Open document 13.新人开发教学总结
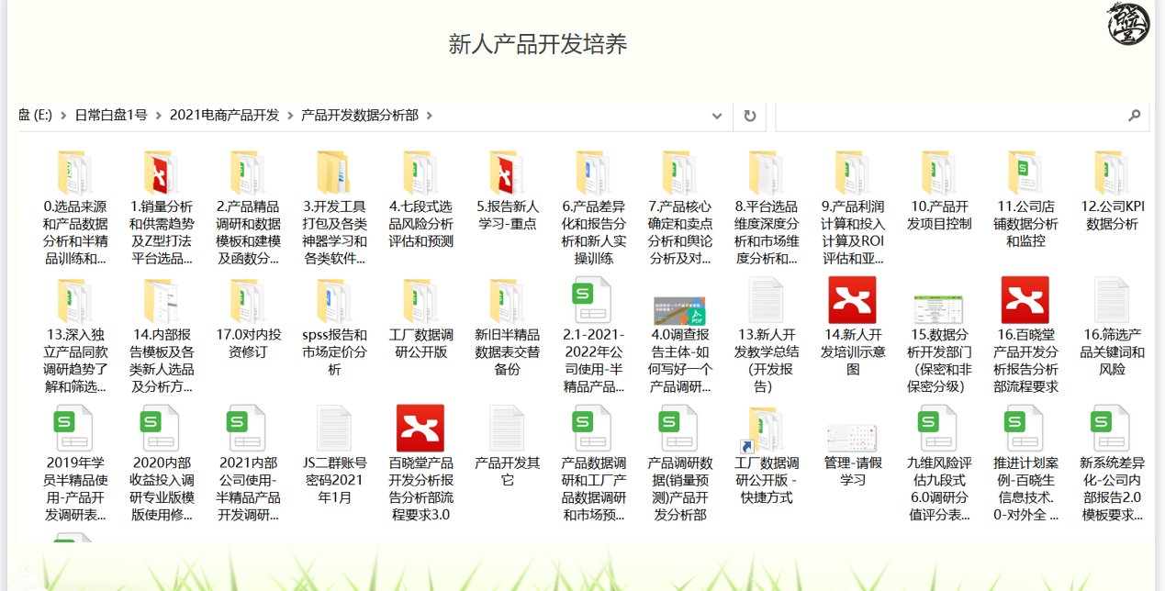1165x591 pixels. click(766, 336)
